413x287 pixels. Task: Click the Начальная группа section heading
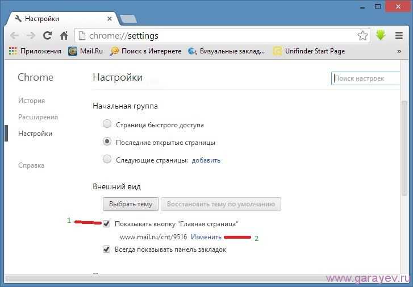125,106
